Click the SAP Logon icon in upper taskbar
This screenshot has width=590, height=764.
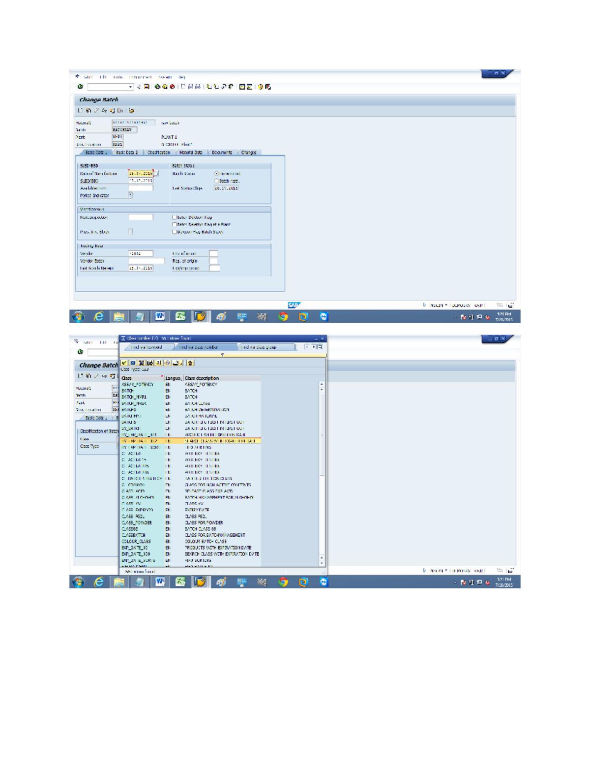201,317
